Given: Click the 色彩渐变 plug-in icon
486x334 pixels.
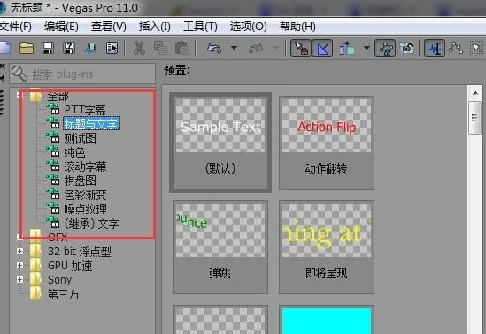Looking at the screenshot, I should [53, 194].
